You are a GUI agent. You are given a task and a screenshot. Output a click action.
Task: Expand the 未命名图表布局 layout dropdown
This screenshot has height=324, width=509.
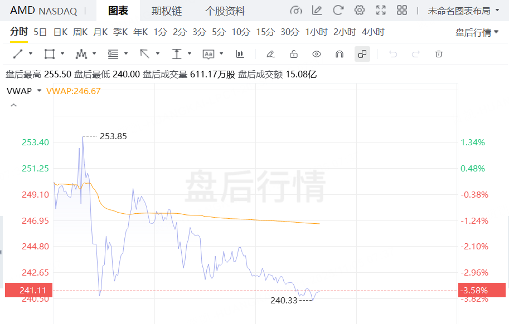click(463, 11)
